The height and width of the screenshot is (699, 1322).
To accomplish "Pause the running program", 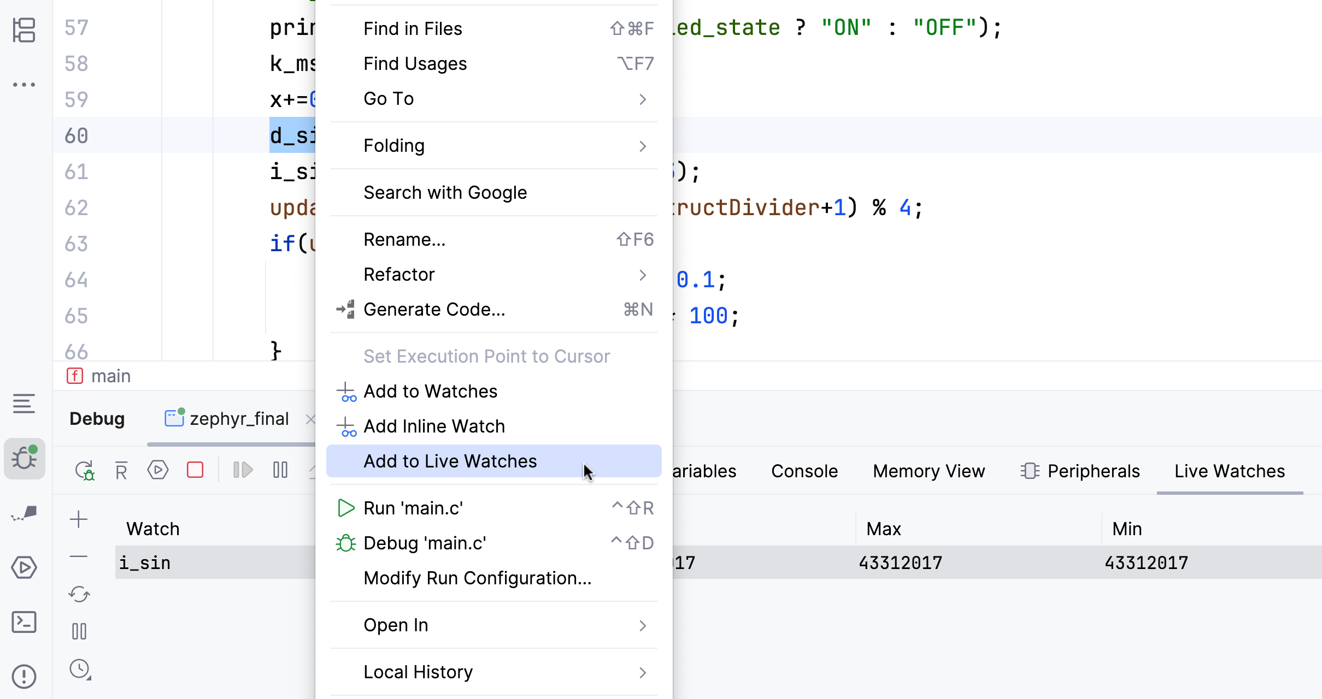I will (x=279, y=470).
